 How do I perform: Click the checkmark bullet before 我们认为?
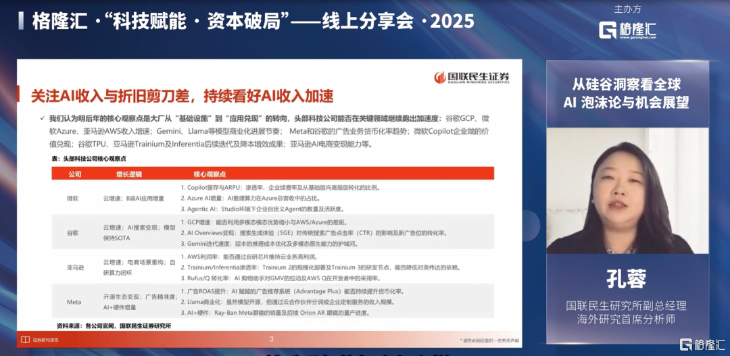point(43,118)
